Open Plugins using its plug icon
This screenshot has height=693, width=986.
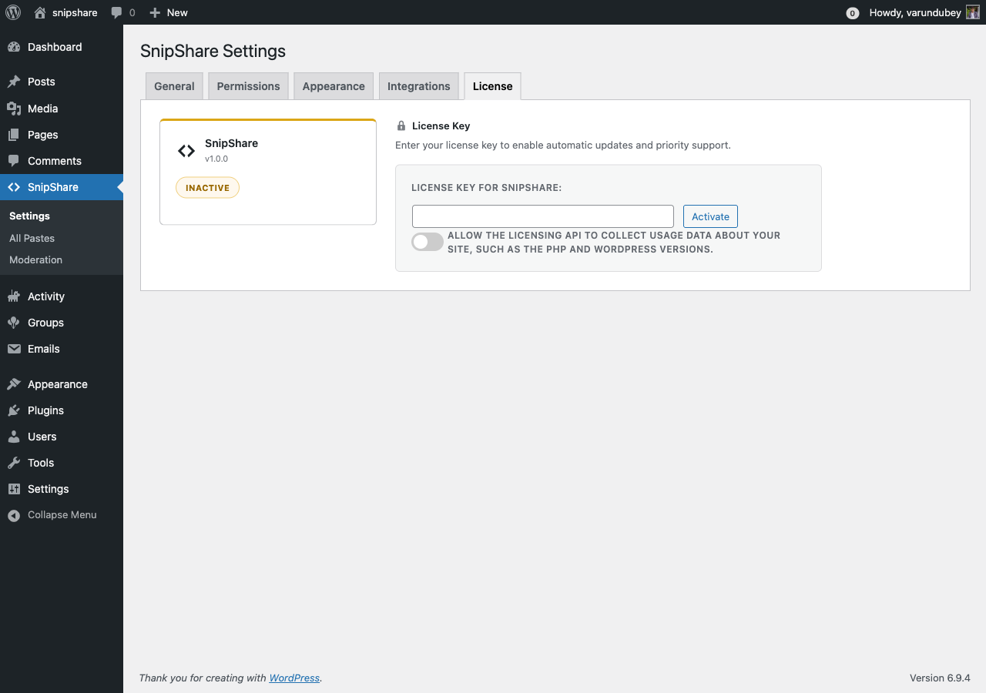coord(13,410)
